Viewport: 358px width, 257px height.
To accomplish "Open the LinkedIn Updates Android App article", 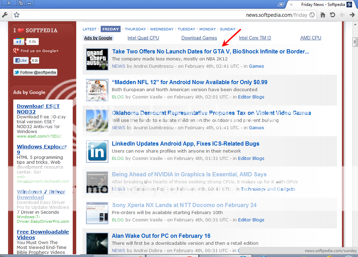I will (x=186, y=144).
